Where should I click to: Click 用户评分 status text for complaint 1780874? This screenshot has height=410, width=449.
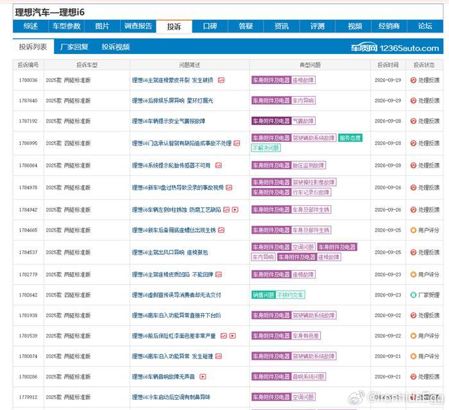coord(428,356)
